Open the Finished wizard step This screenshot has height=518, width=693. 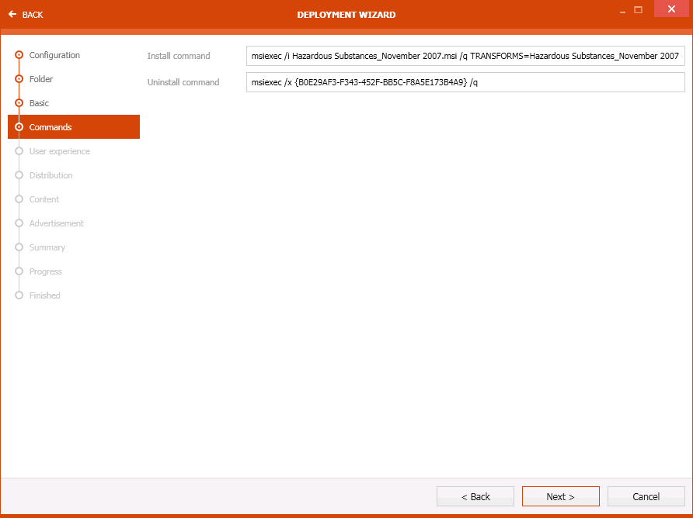coord(44,295)
